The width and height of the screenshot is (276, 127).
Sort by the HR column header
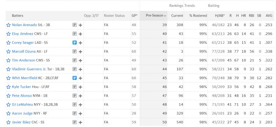[x=243, y=16]
